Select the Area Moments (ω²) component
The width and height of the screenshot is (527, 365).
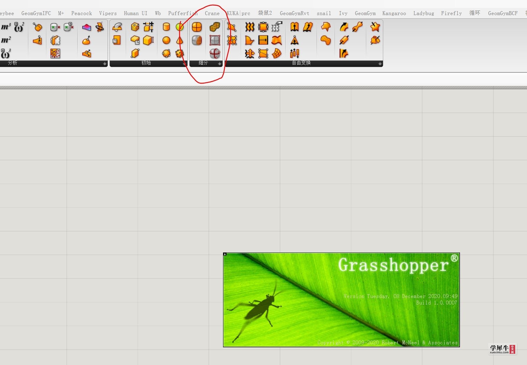point(19,27)
